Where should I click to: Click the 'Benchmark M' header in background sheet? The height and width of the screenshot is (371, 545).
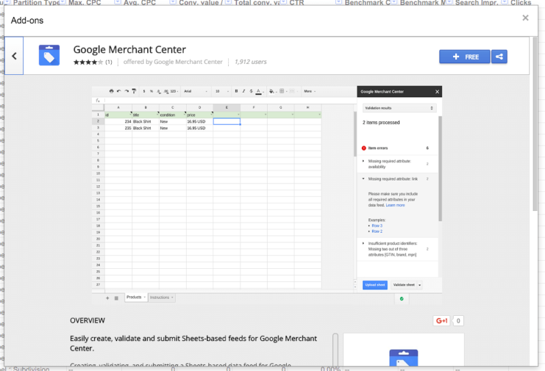423,3
